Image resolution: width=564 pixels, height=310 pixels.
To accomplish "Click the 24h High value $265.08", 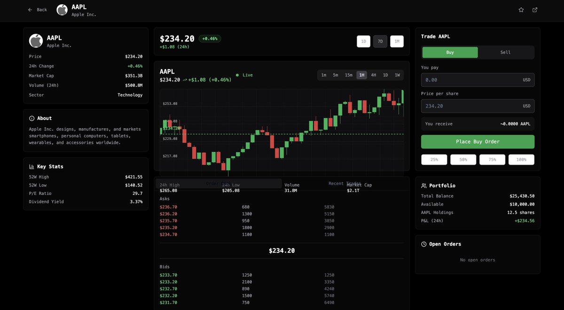I will point(168,191).
